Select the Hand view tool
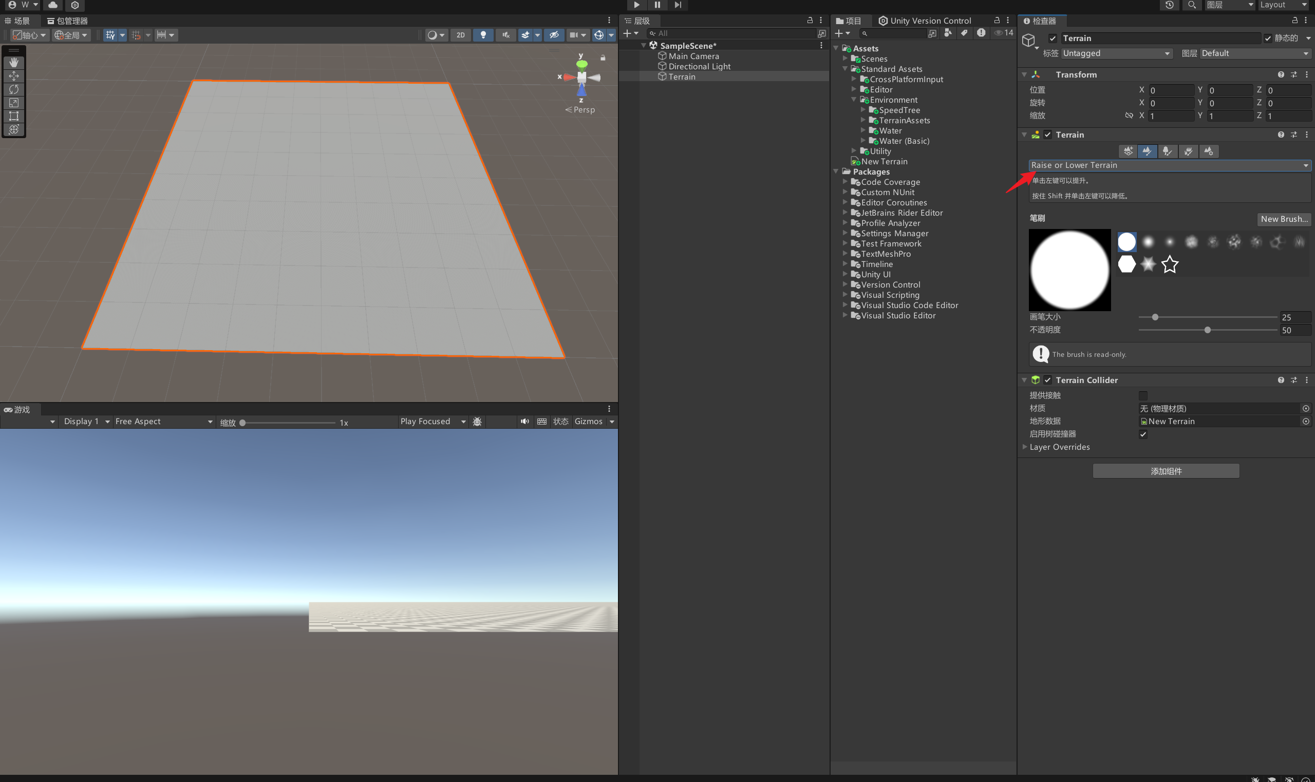This screenshot has width=1315, height=782. [x=14, y=62]
